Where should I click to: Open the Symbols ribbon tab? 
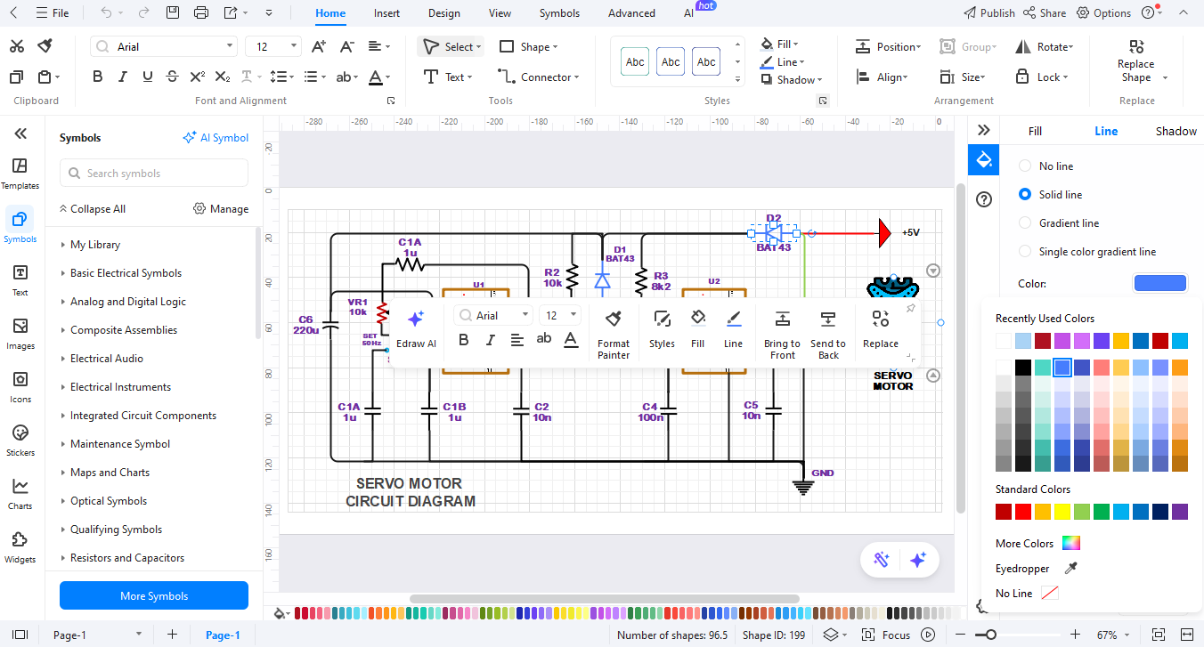[559, 13]
